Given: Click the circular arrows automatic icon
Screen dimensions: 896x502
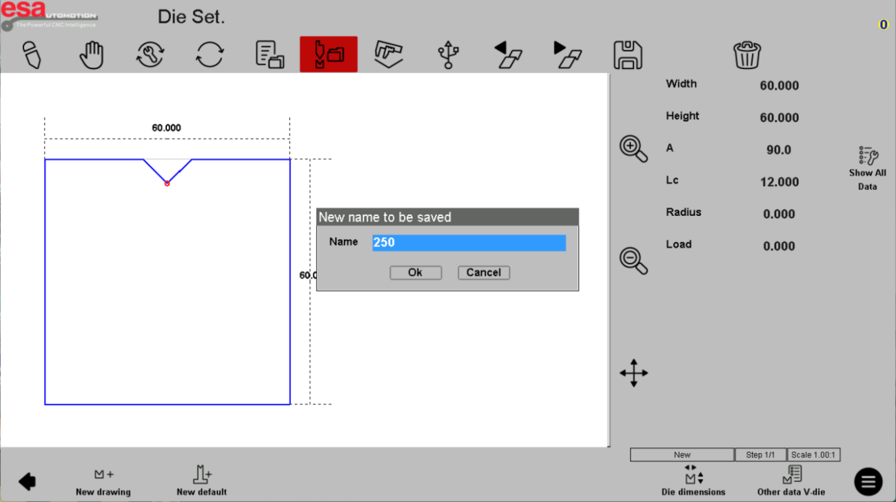Looking at the screenshot, I should click(x=210, y=55).
